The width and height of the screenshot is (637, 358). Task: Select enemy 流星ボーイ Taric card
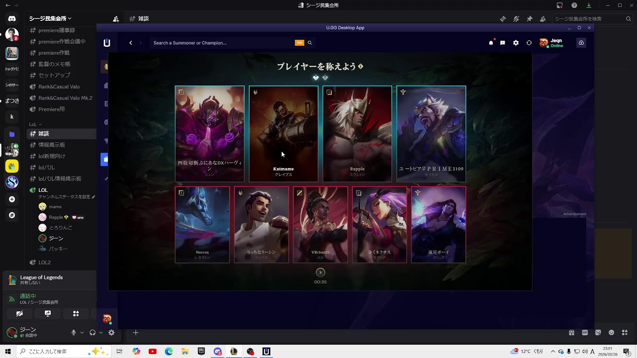[x=438, y=224]
